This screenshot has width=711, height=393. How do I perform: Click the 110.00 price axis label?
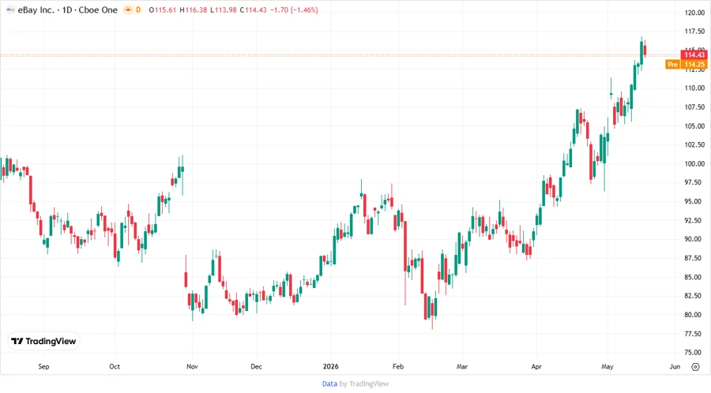[x=694, y=88]
